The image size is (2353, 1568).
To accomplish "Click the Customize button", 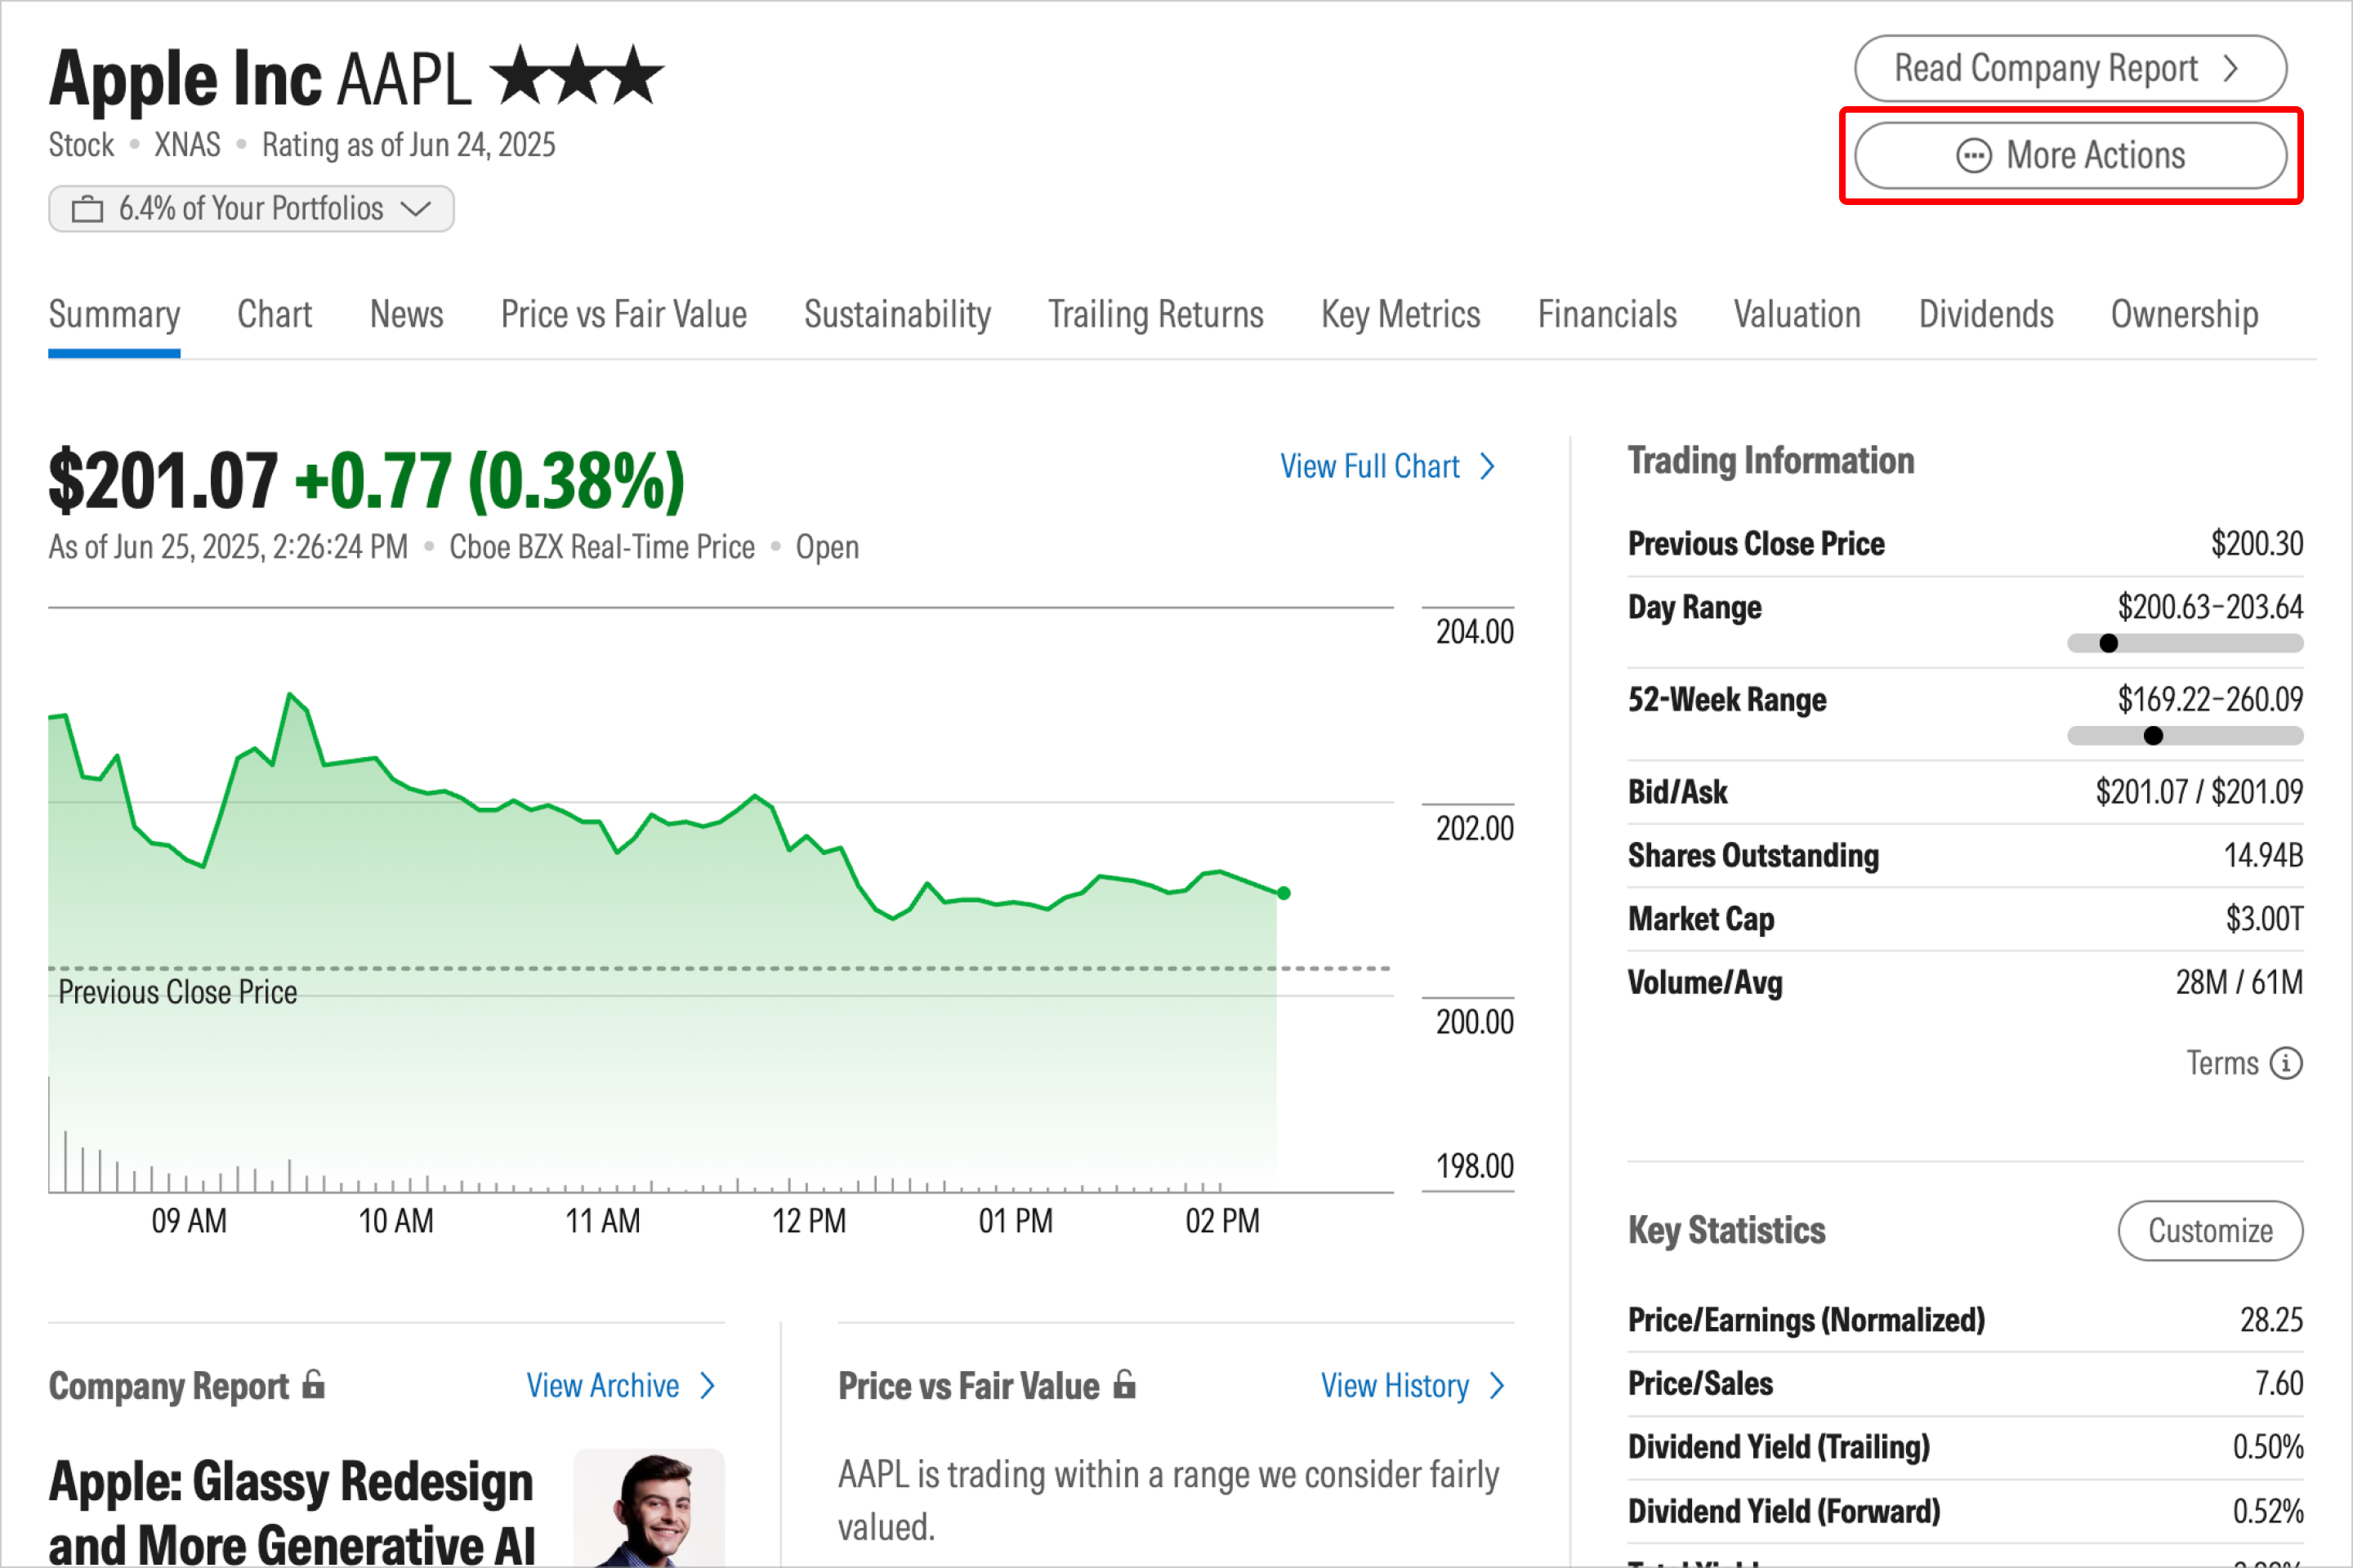I will [x=2209, y=1230].
